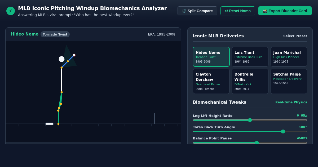Pick the Satchel Paige Hesitation Delivery preset

(289, 81)
